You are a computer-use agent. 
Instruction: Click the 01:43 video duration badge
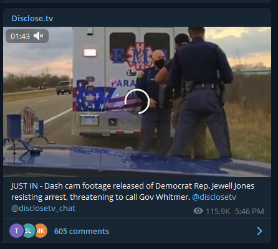click(27, 36)
